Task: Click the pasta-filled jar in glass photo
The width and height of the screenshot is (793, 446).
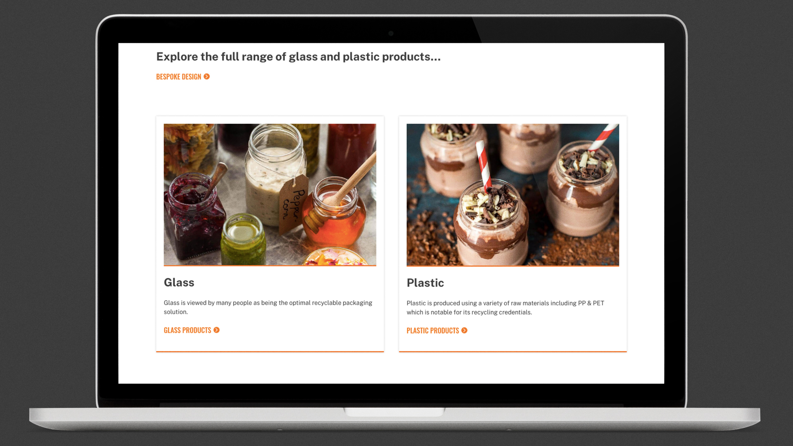Action: 190,148
